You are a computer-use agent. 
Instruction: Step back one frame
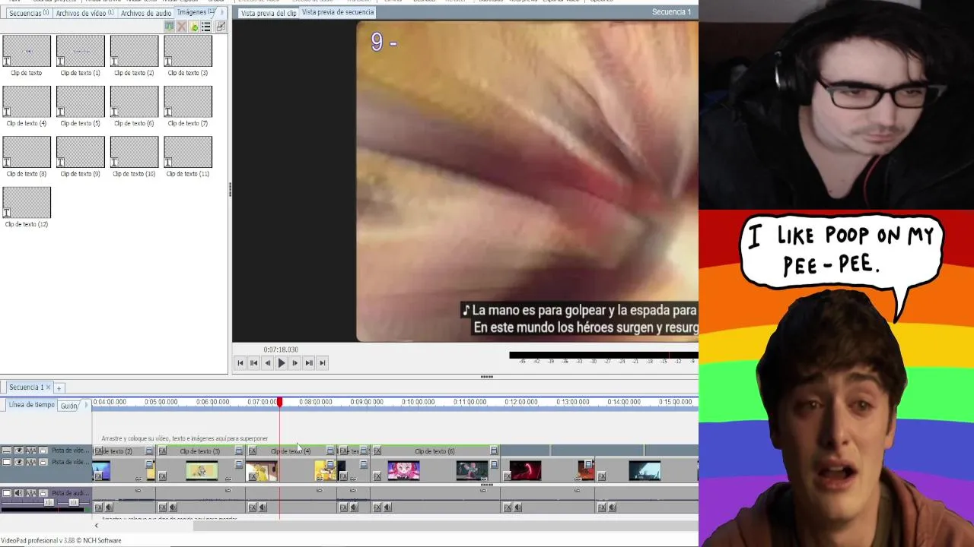point(267,363)
